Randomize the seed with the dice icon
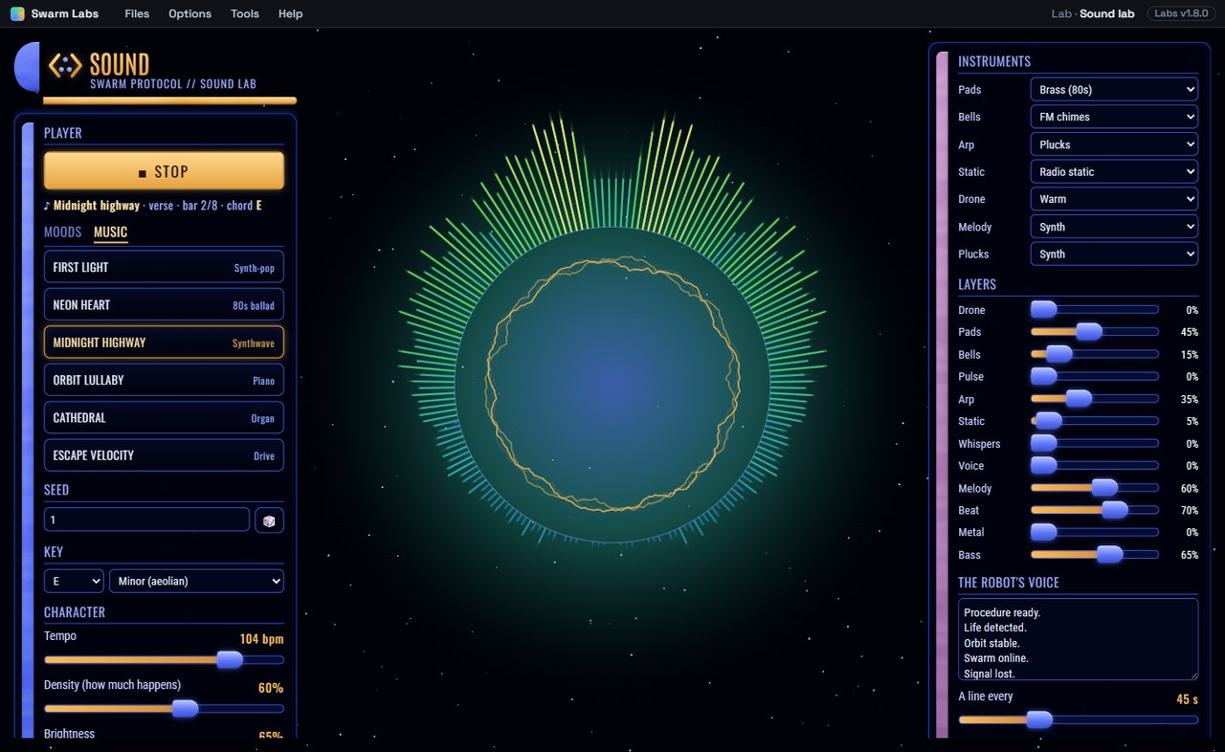Image resolution: width=1225 pixels, height=752 pixels. pyautogui.click(x=269, y=520)
